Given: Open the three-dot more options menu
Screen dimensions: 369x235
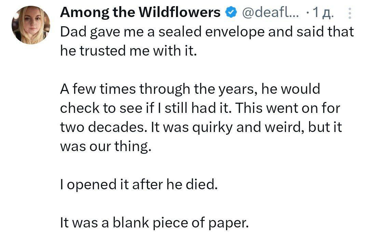Looking at the screenshot, I should tap(350, 13).
